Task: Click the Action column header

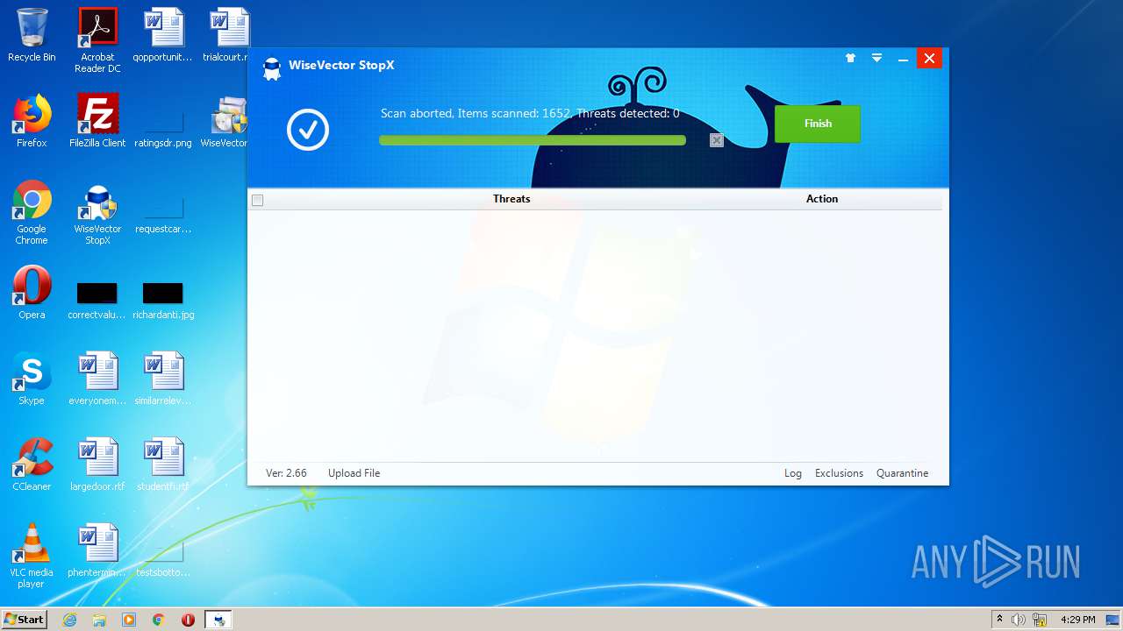Action: tap(822, 199)
